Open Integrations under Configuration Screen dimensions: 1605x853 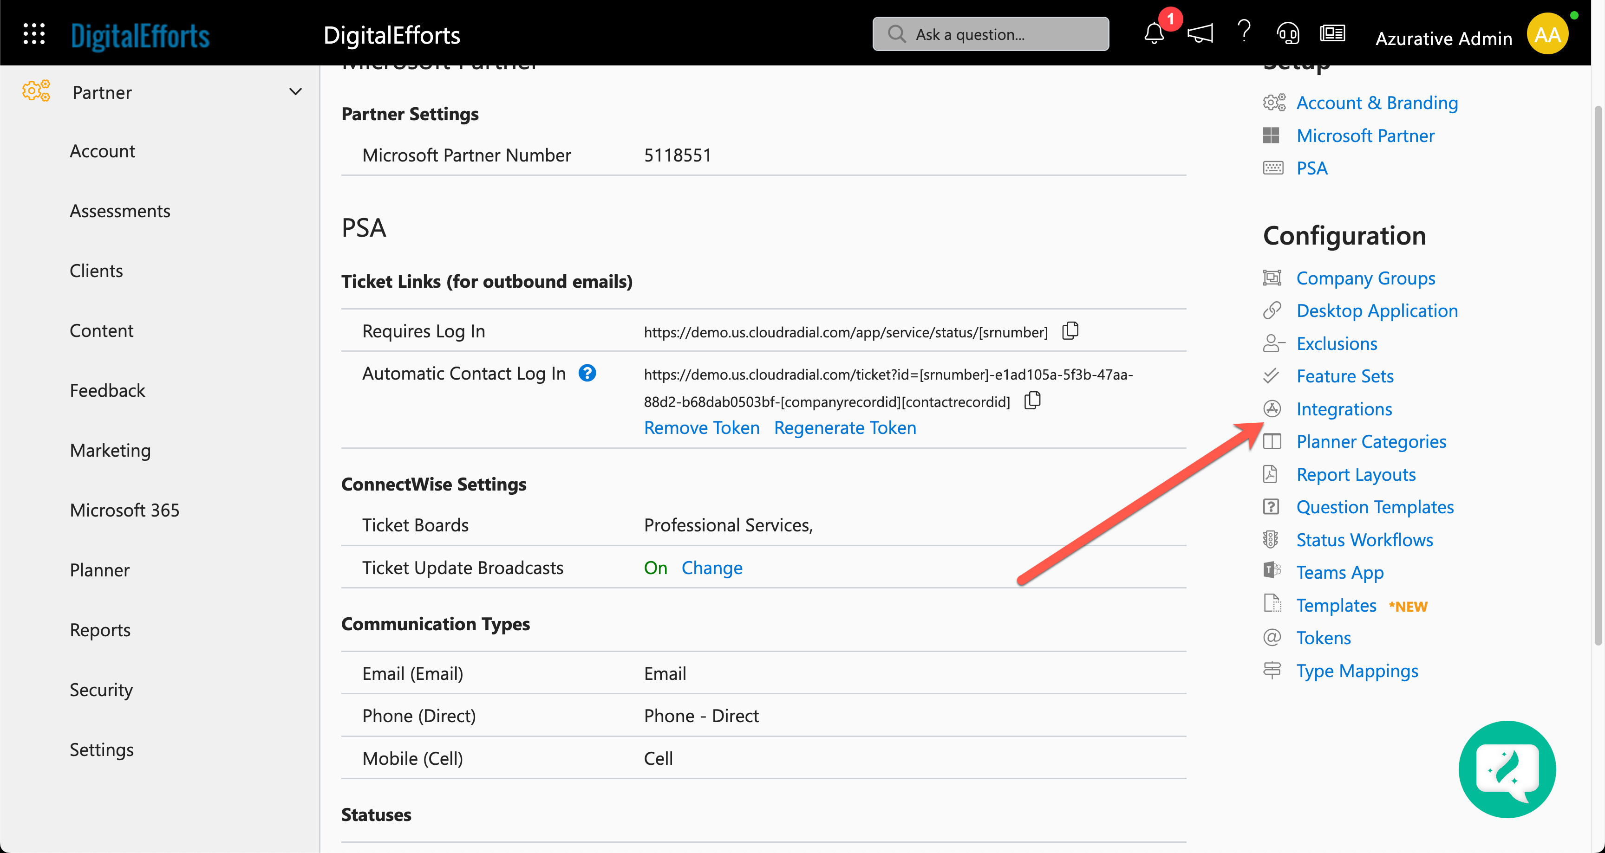(1344, 408)
